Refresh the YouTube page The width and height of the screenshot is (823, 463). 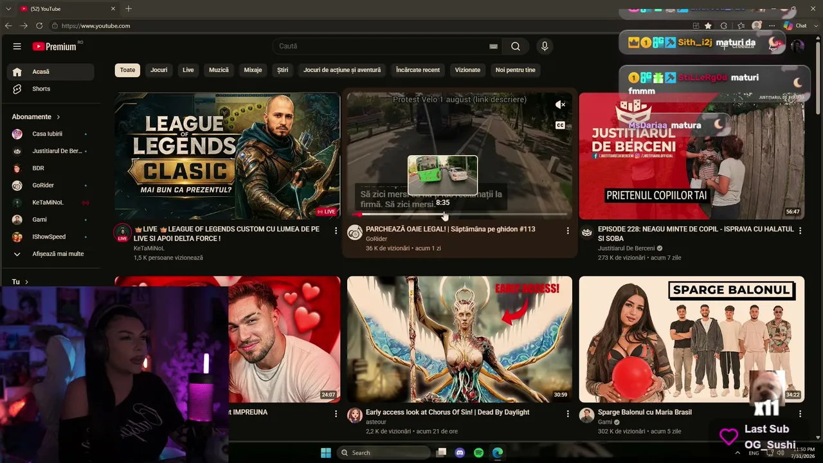[39, 26]
